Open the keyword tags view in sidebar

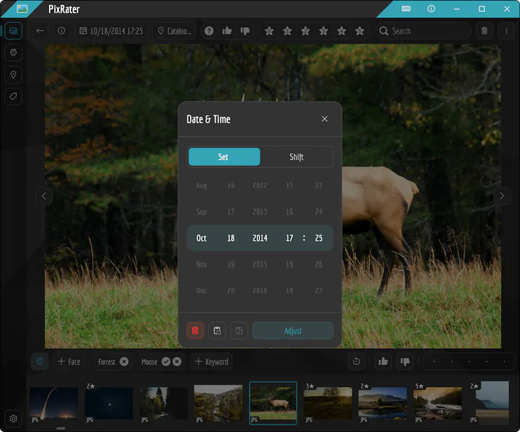13,96
